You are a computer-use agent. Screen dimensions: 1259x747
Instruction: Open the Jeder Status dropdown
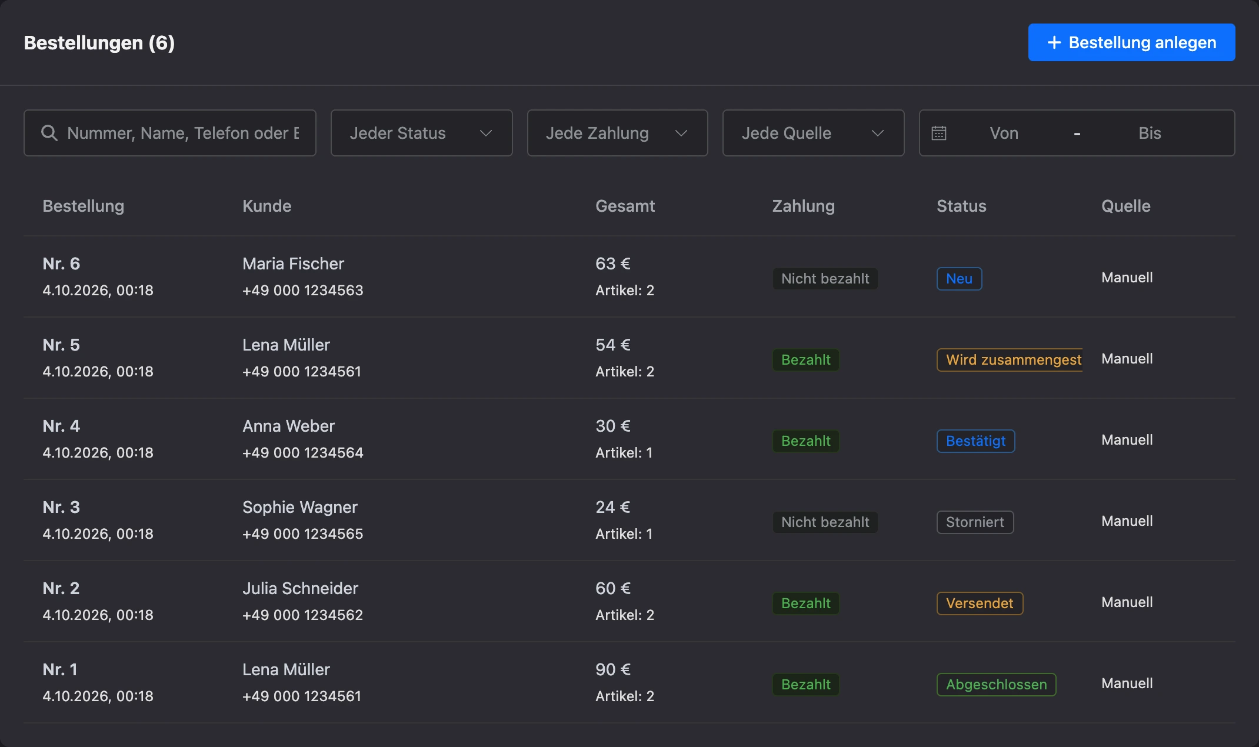point(421,133)
